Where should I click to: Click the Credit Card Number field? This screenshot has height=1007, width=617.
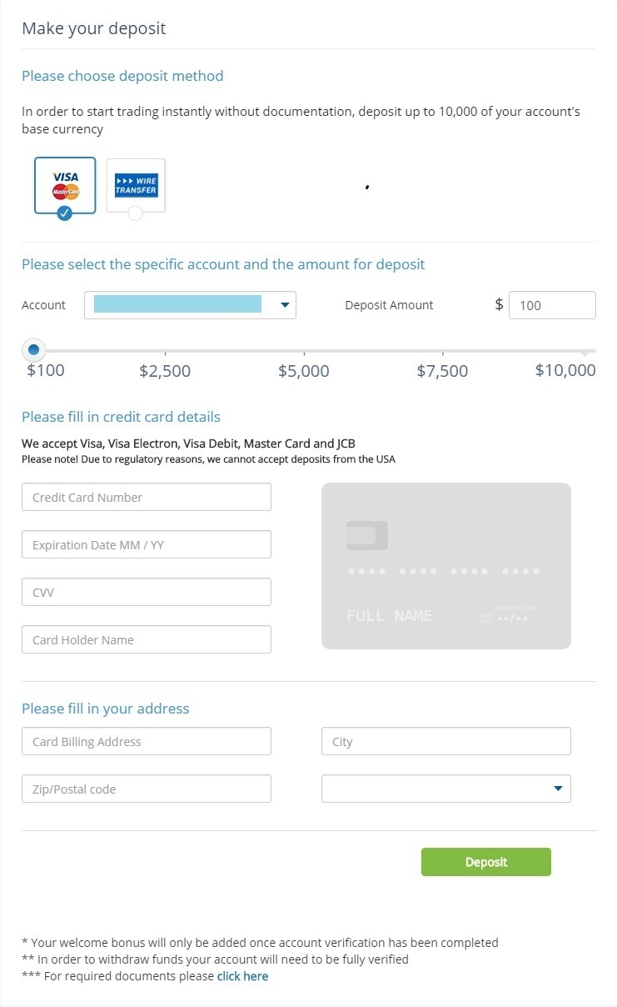click(x=147, y=497)
